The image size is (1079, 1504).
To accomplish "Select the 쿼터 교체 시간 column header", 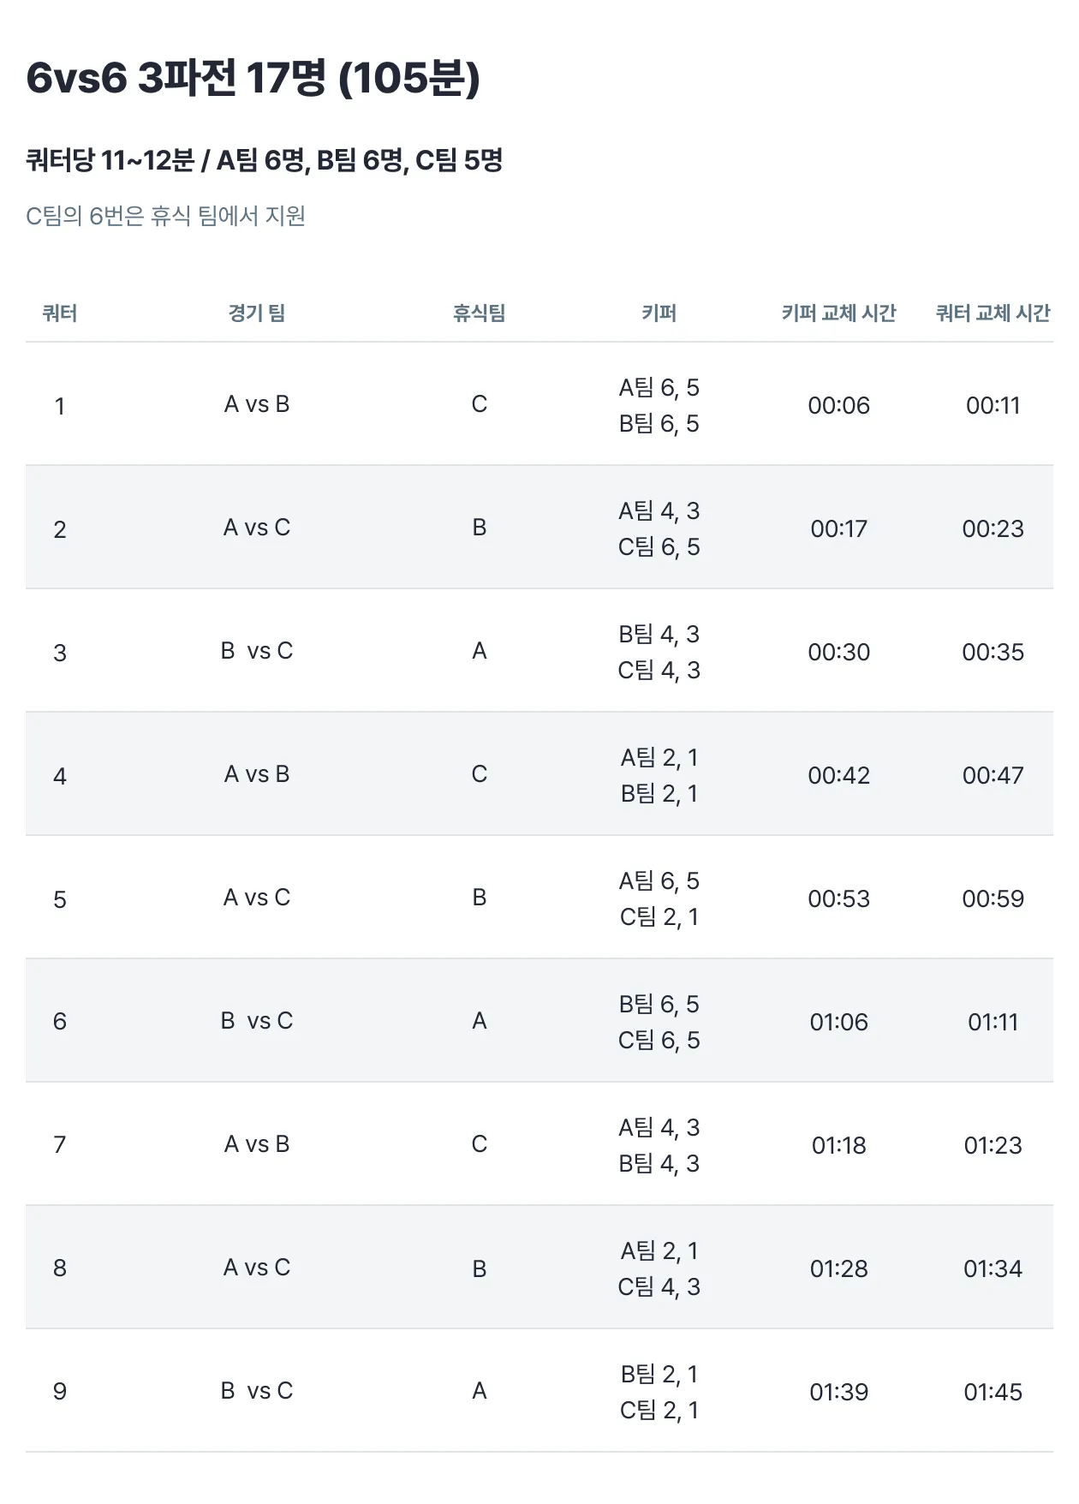I will [x=993, y=313].
